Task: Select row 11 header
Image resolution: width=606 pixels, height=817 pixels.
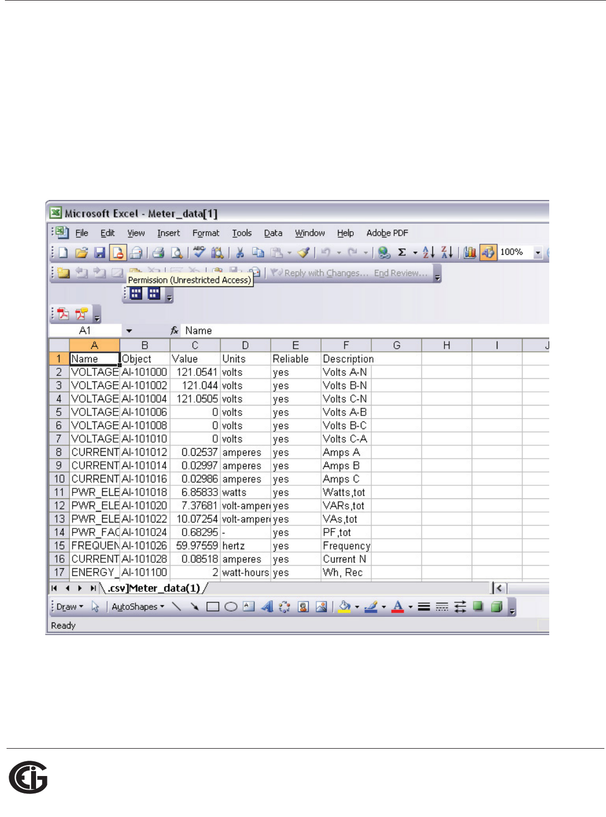Action: 59,492
